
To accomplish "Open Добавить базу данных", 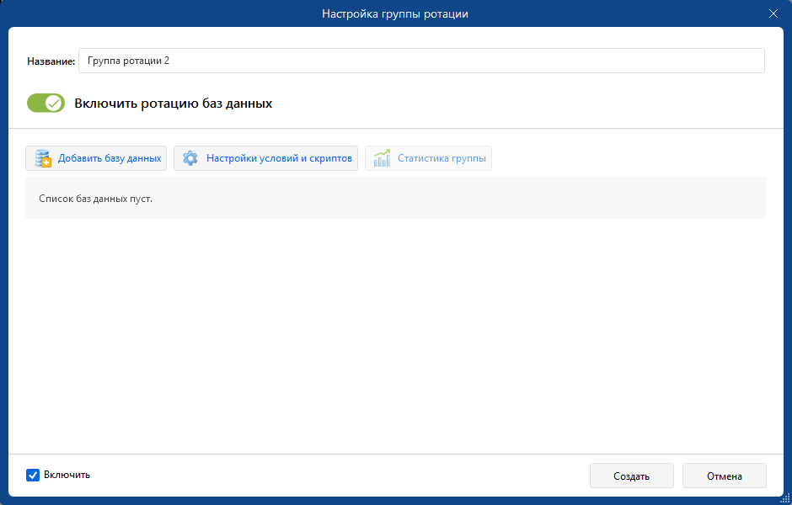I will coord(96,158).
